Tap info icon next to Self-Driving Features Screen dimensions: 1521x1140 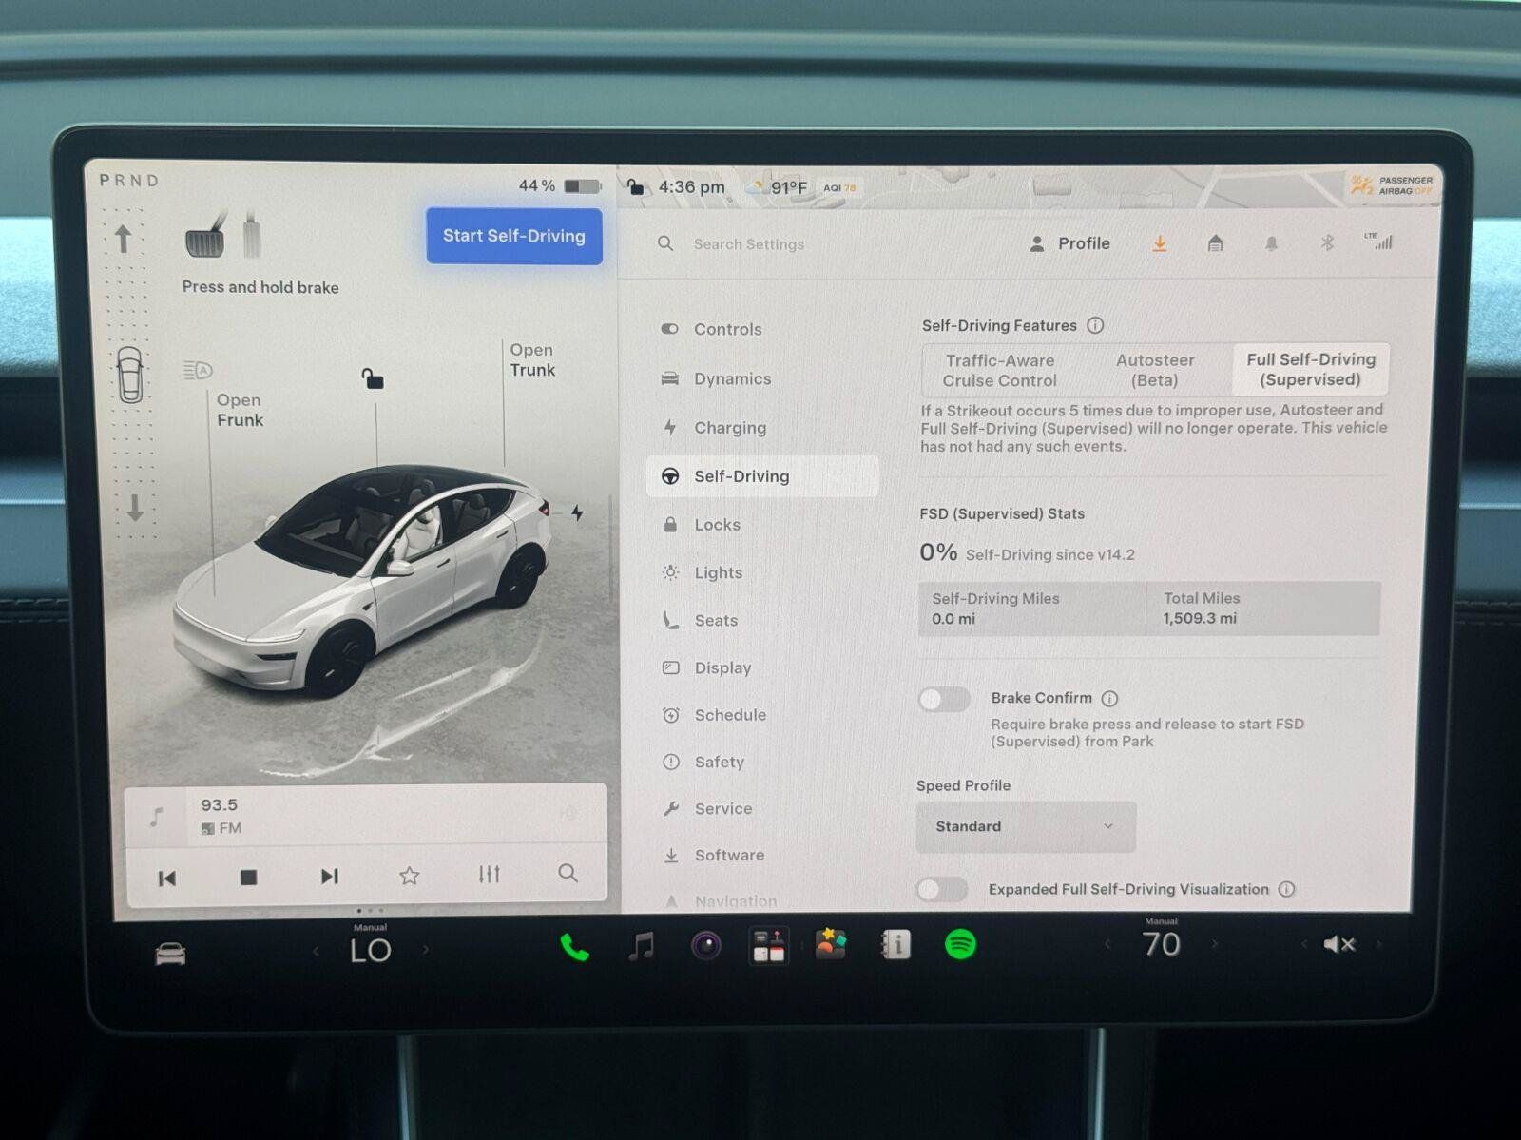[x=1095, y=325]
